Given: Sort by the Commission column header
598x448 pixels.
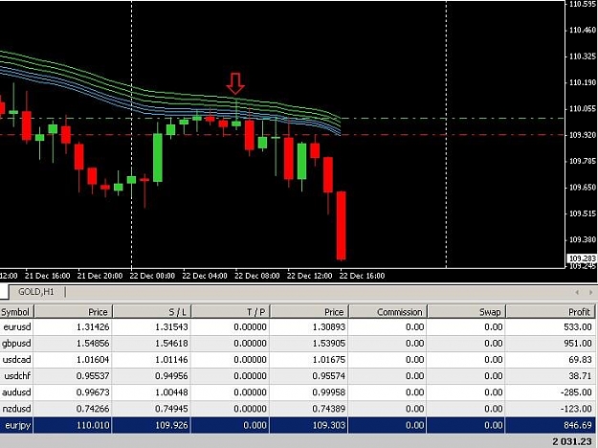Looking at the screenshot, I should tap(388, 312).
